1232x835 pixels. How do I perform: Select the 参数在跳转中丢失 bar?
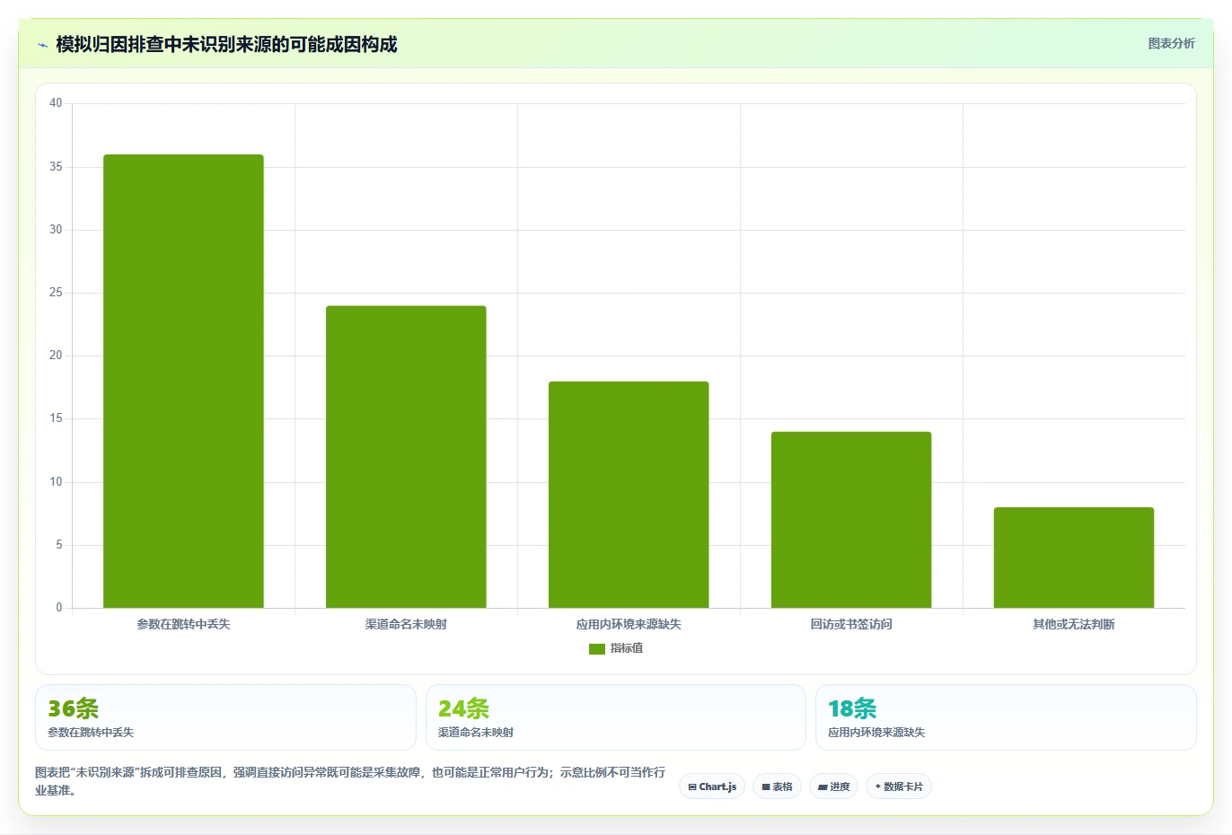(x=183, y=381)
